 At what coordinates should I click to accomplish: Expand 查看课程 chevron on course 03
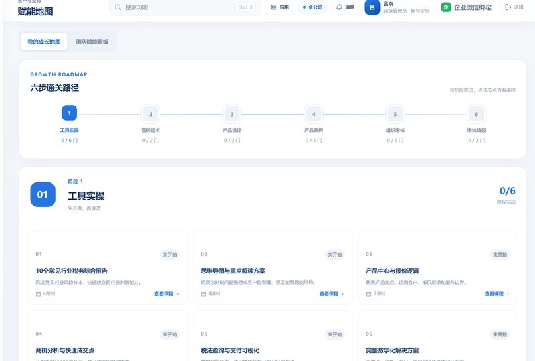click(x=508, y=294)
